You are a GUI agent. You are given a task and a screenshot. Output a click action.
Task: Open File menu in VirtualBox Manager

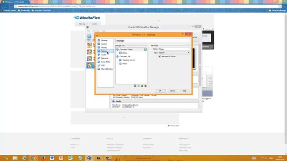(88, 31)
